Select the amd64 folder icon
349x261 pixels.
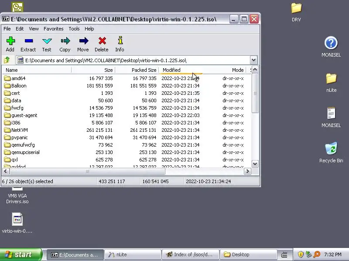click(x=7, y=78)
